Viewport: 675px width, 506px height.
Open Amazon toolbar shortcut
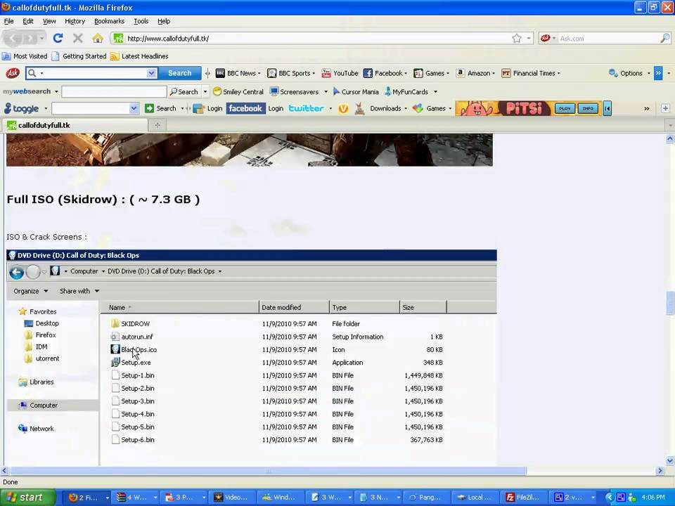tap(476, 73)
